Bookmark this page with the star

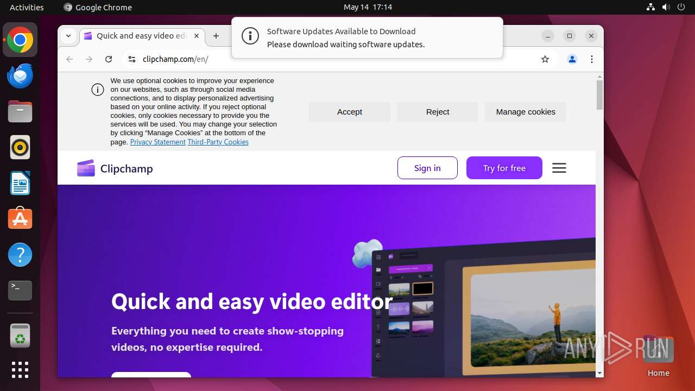[x=545, y=59]
